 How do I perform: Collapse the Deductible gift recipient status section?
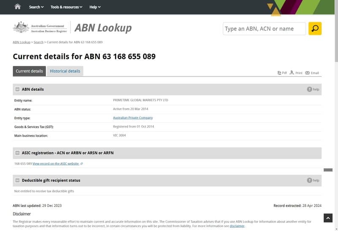(x=17, y=180)
